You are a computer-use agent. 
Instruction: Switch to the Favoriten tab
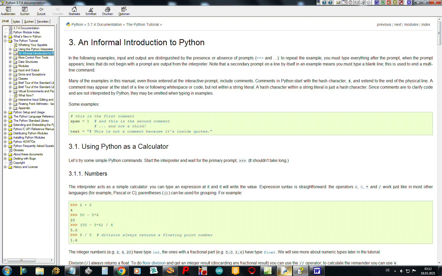click(43, 22)
